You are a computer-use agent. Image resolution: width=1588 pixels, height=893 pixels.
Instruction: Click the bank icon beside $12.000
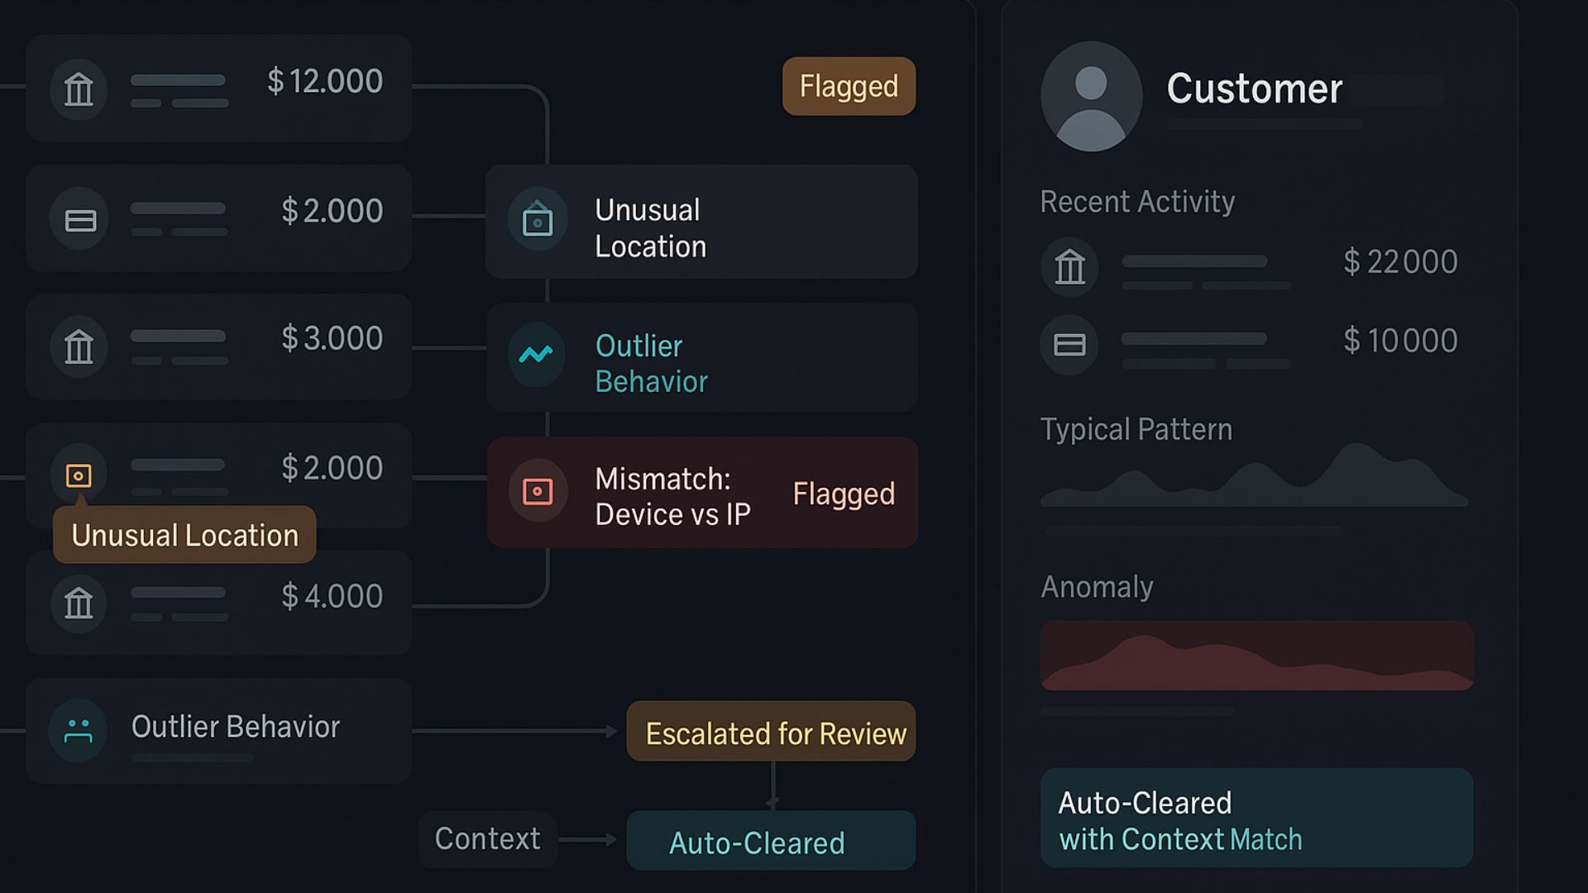pos(79,89)
